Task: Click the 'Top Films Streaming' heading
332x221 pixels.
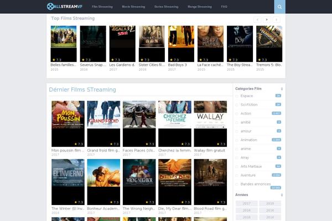Action: pyautogui.click(x=73, y=18)
